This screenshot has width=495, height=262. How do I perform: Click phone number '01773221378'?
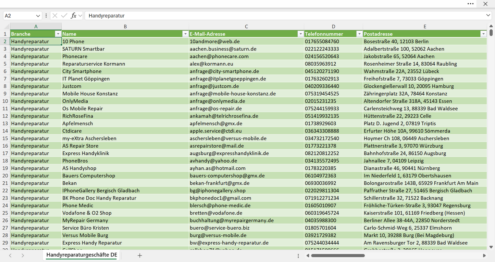pyautogui.click(x=321, y=146)
